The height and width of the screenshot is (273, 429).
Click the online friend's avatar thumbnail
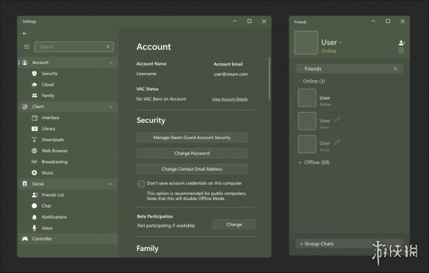[307, 98]
